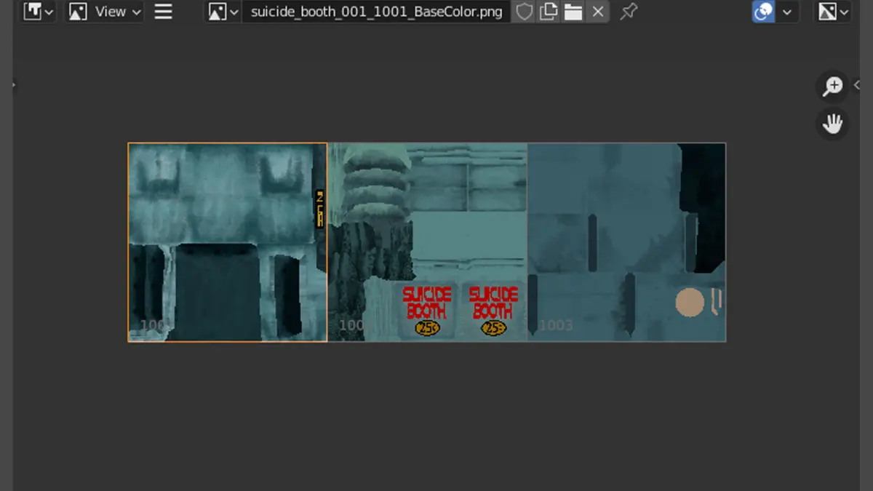Screen dimensions: 873x491
Task: Click the zoom view gizmo
Action: [832, 87]
